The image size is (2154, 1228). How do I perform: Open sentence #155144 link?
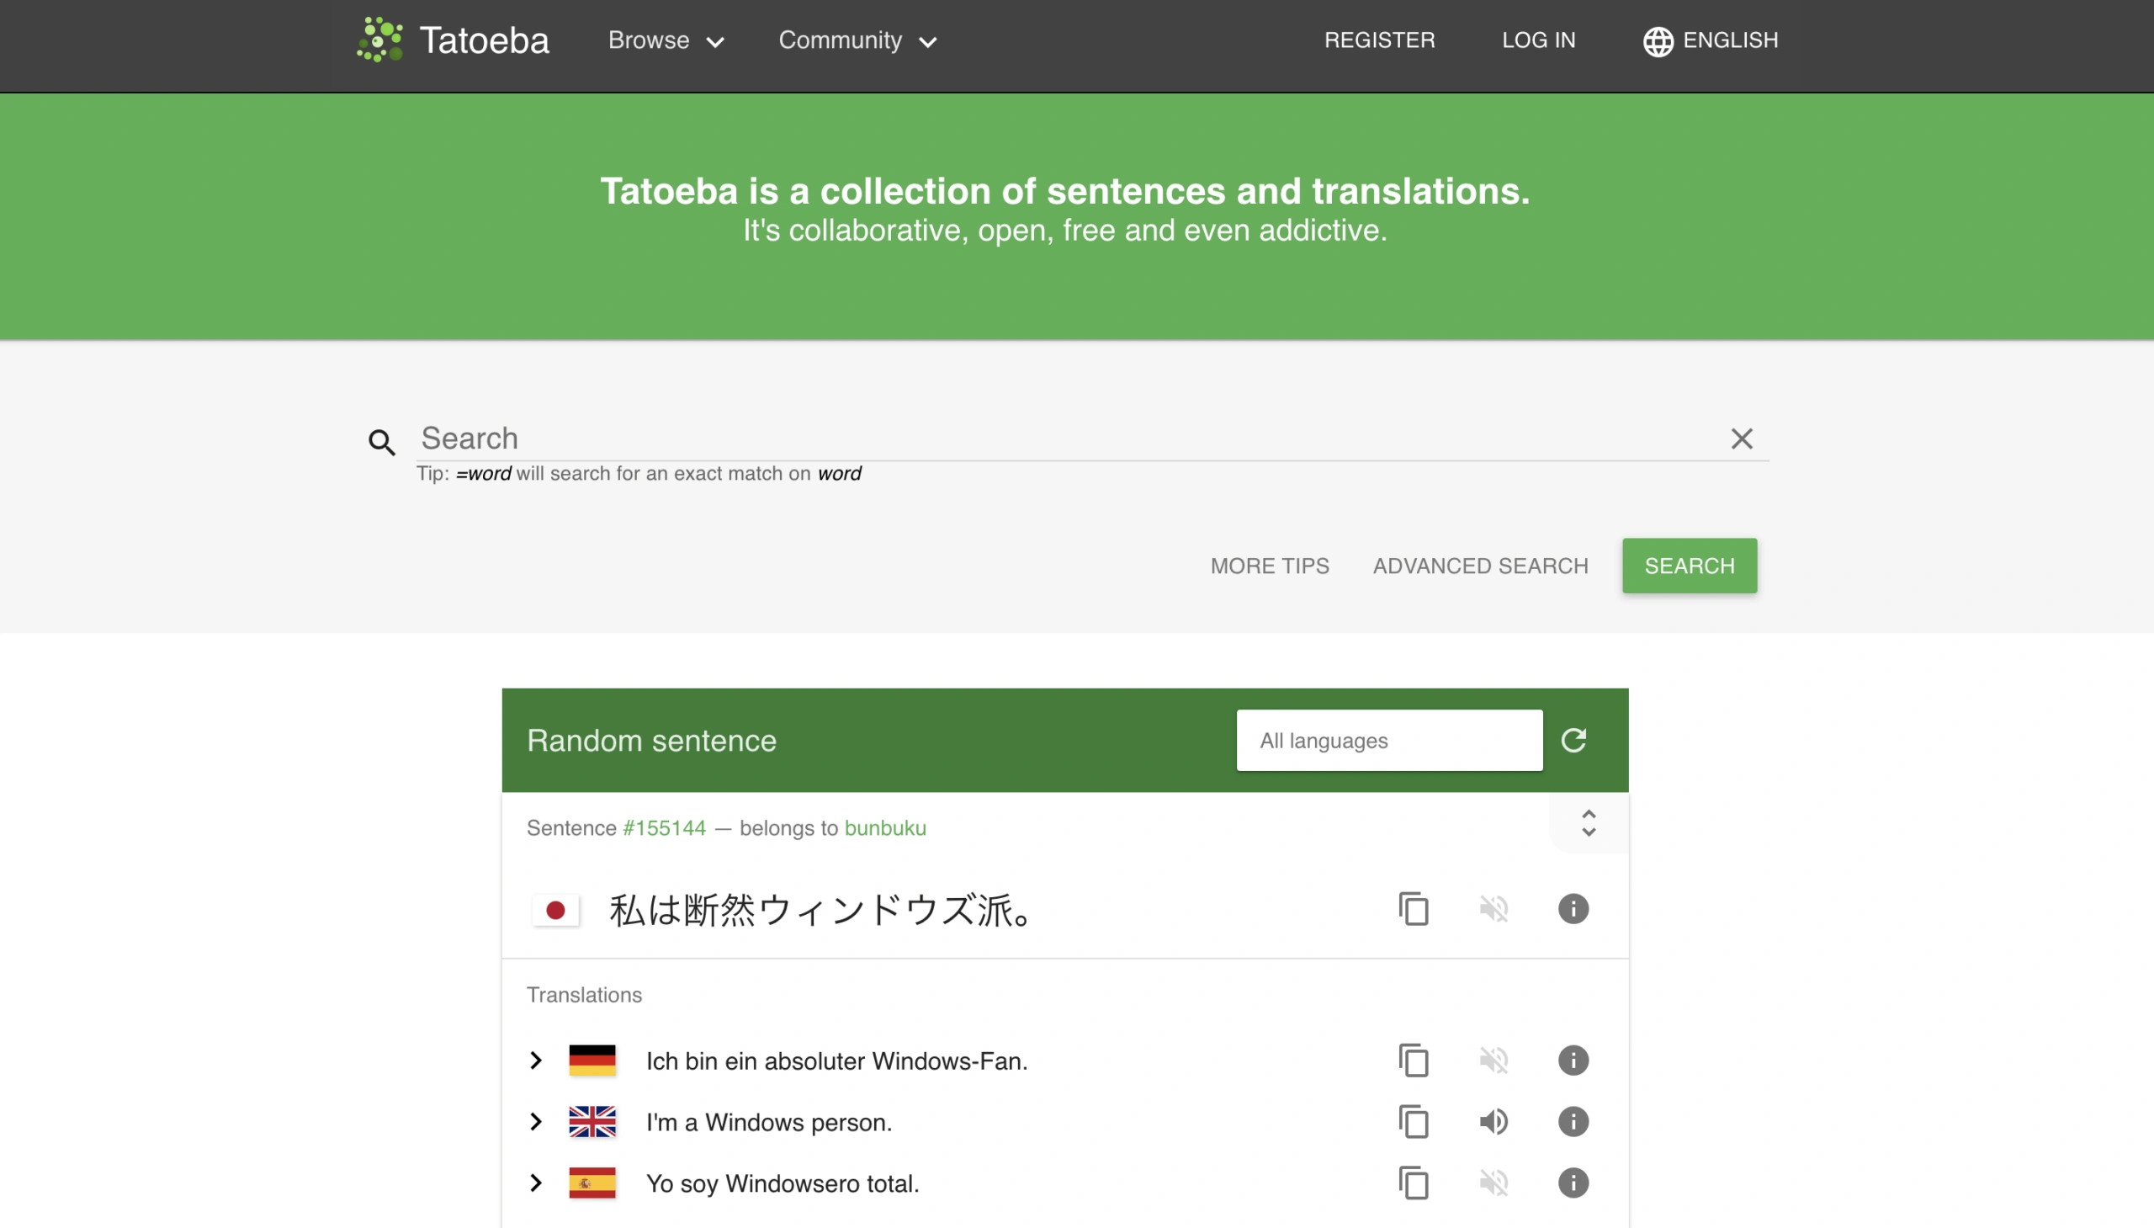pos(664,827)
